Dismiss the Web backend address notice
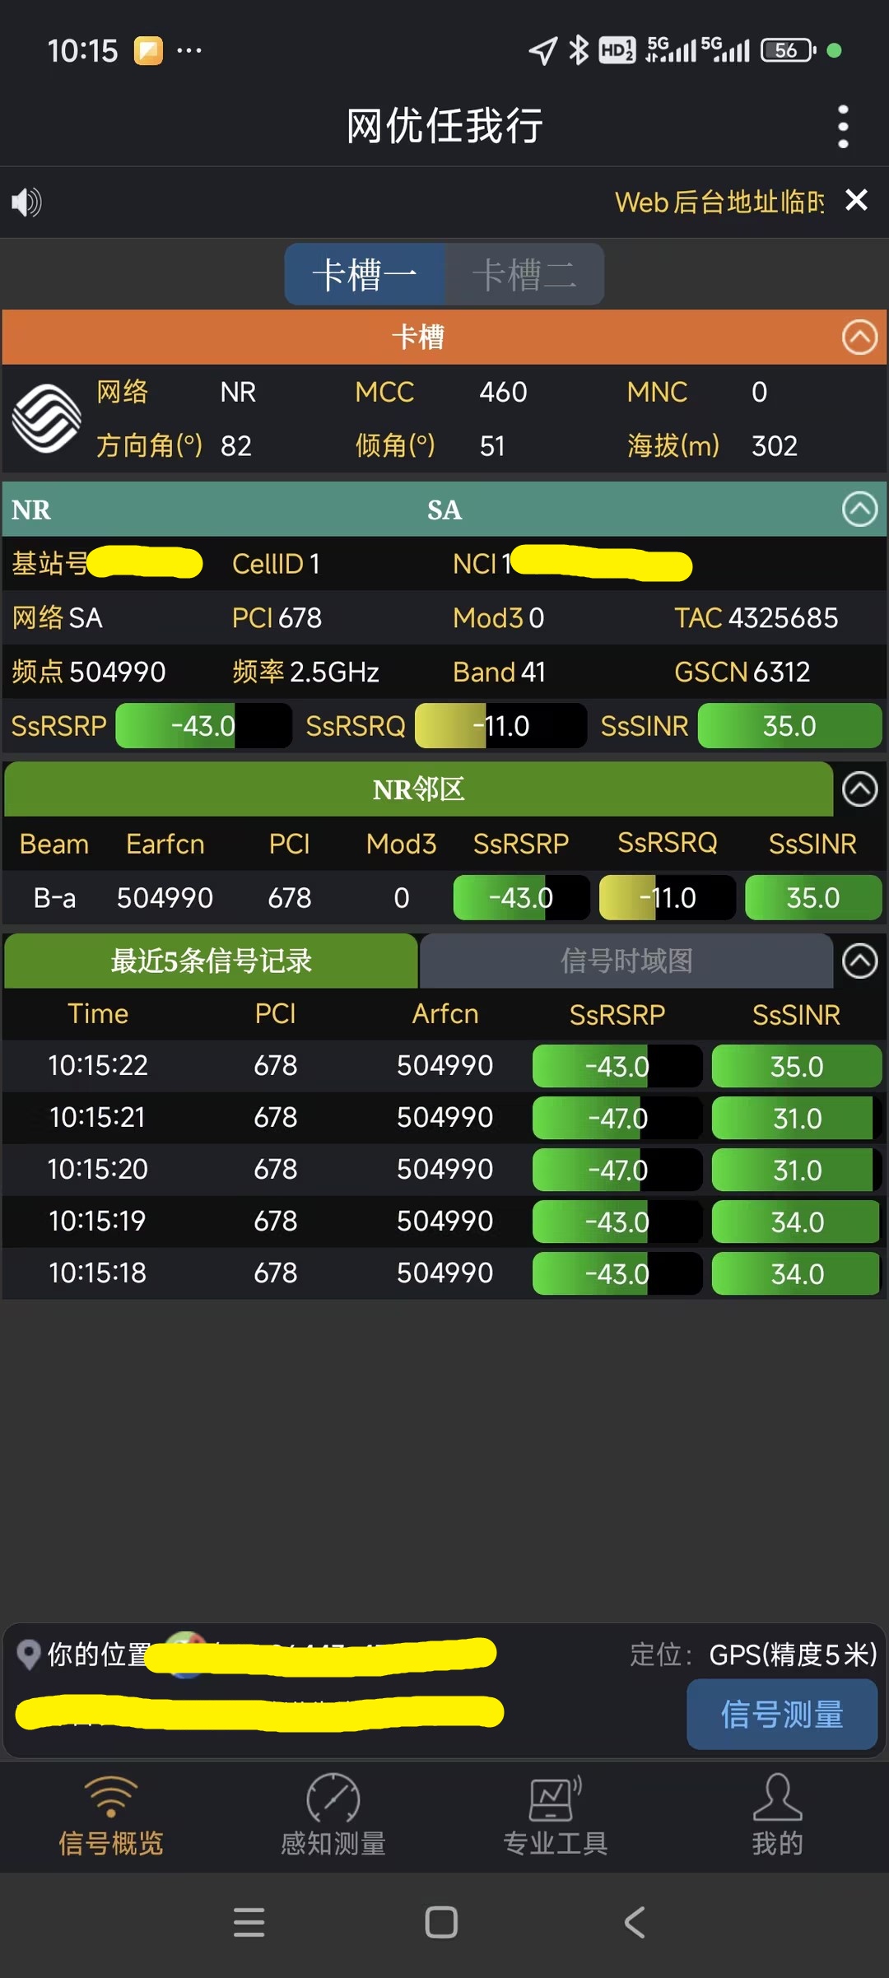 click(856, 200)
